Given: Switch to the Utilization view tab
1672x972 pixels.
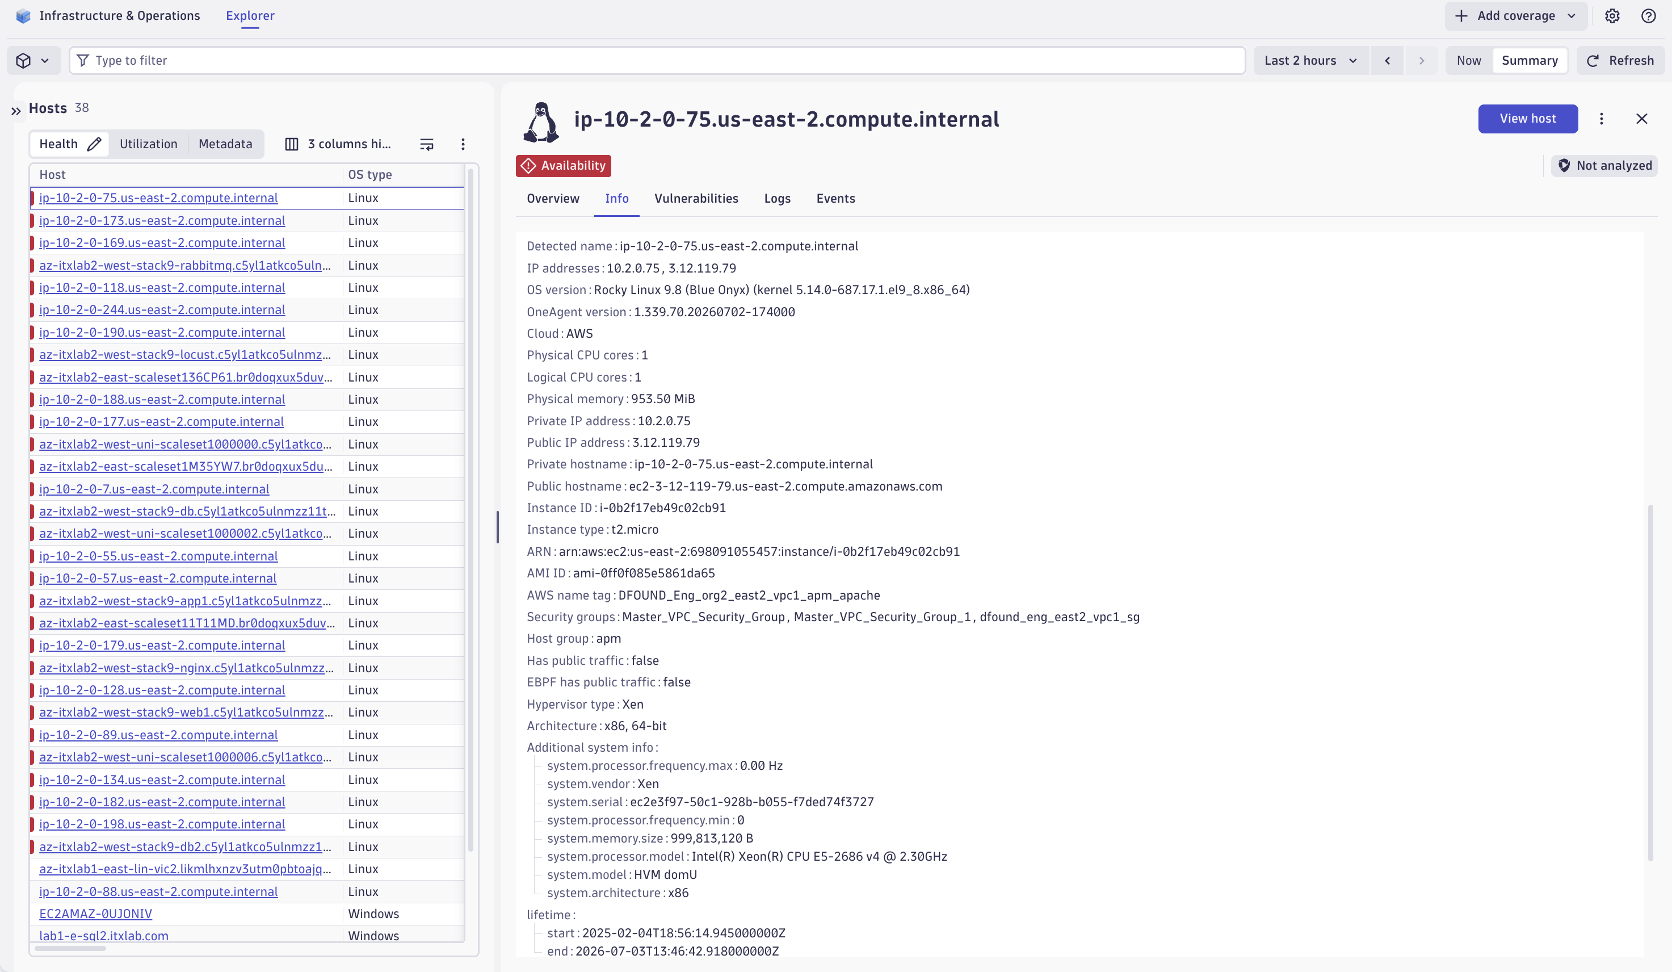Looking at the screenshot, I should tap(149, 144).
